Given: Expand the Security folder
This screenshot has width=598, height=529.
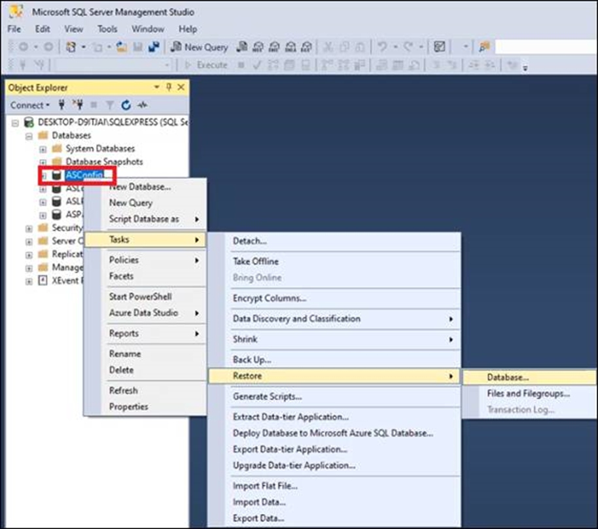Looking at the screenshot, I should click(29, 229).
